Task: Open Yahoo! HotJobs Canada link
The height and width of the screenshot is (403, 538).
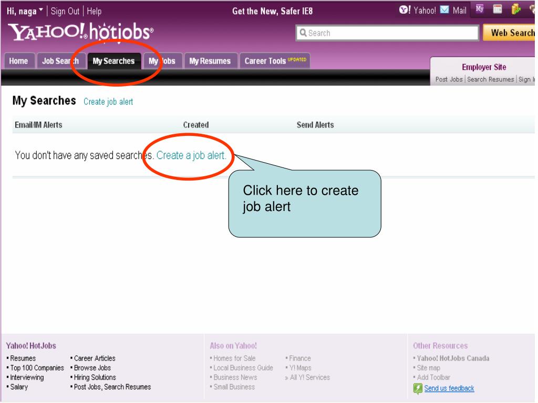Action: [x=453, y=358]
